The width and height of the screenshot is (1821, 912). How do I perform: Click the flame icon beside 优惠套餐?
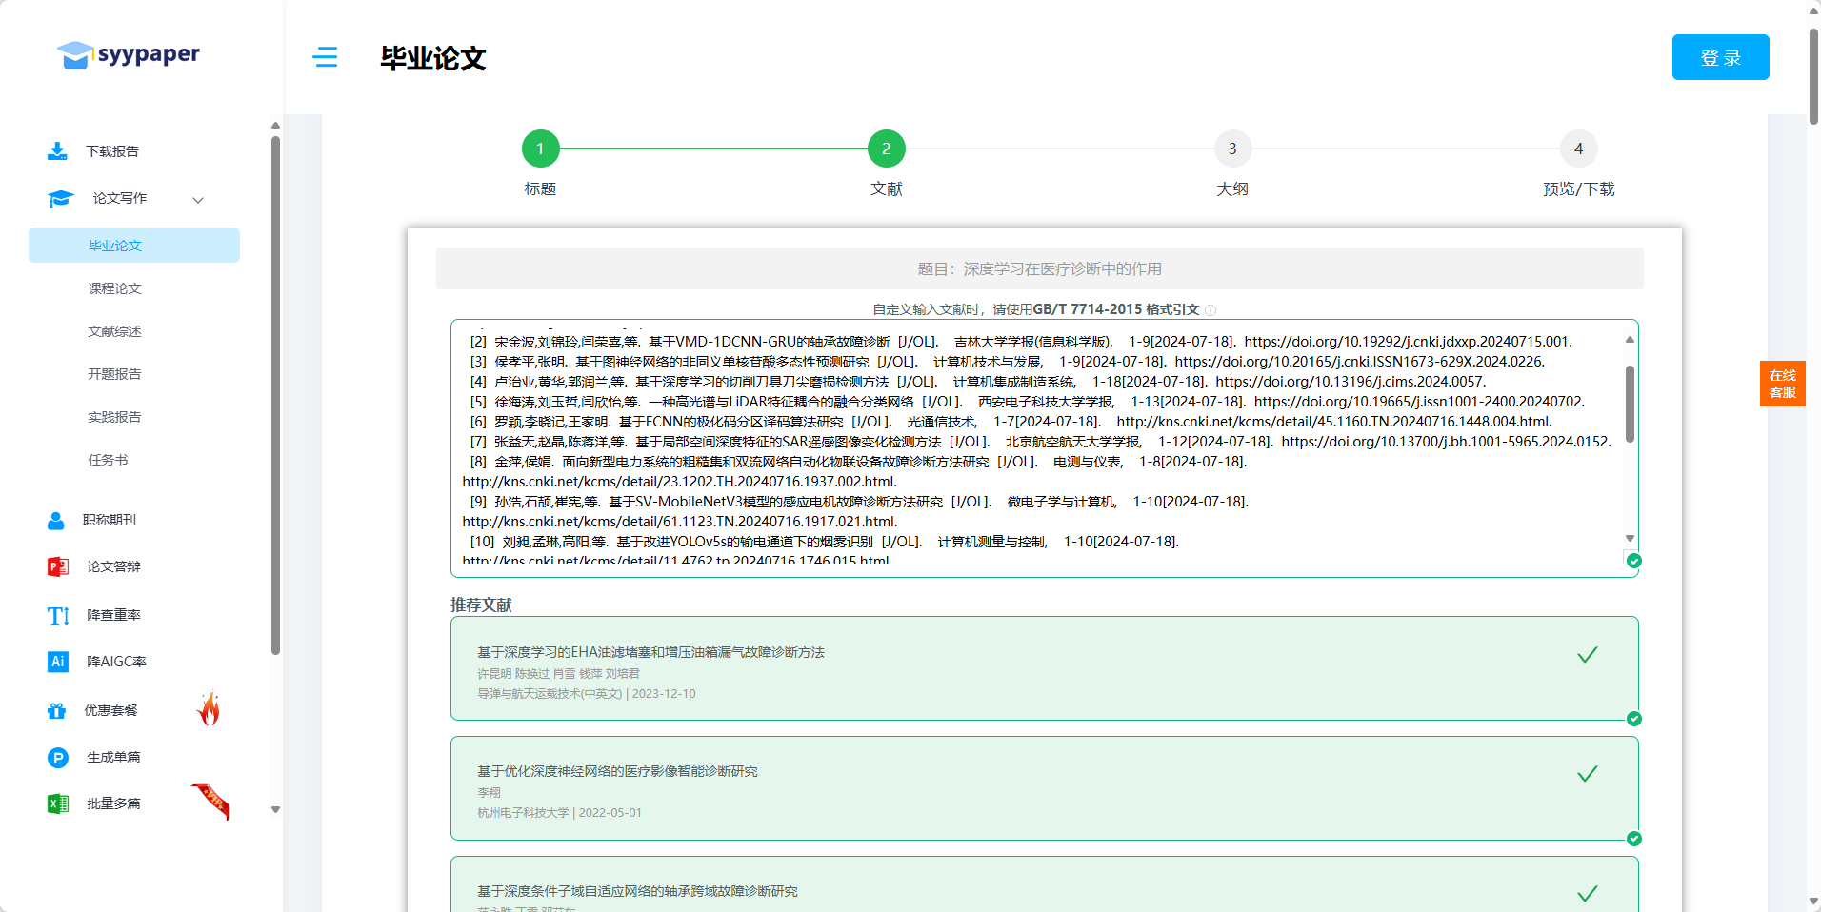coord(209,707)
